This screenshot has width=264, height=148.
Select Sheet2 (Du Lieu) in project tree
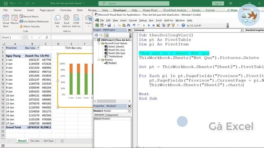[115, 50]
